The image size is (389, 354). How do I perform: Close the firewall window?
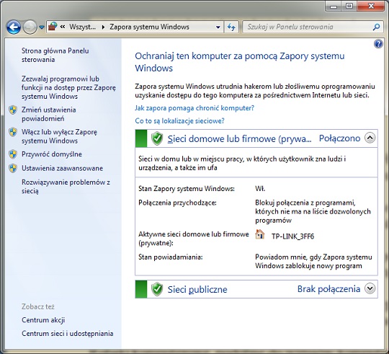(371, 6)
